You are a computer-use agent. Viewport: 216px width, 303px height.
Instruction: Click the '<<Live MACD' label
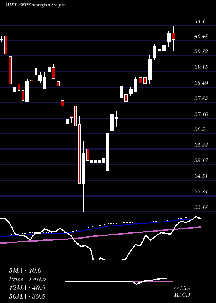(182, 291)
